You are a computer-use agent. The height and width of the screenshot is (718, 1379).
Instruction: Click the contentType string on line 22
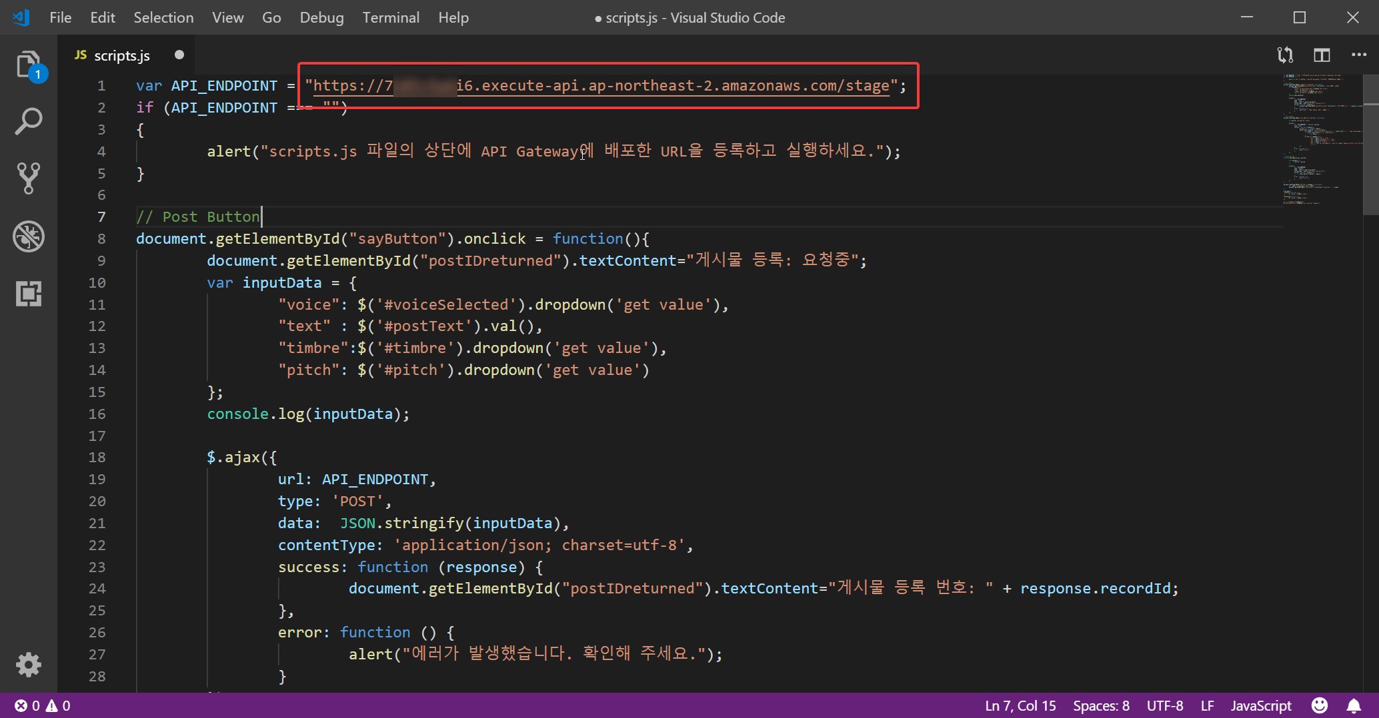pyautogui.click(x=539, y=545)
